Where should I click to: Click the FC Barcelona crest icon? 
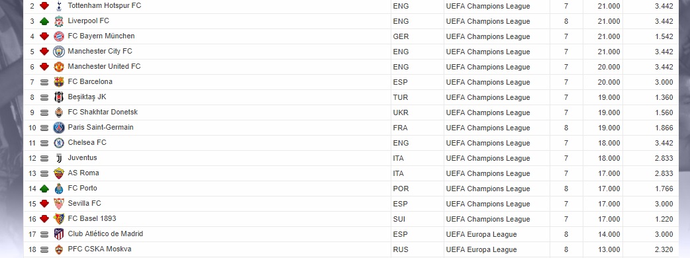click(58, 82)
